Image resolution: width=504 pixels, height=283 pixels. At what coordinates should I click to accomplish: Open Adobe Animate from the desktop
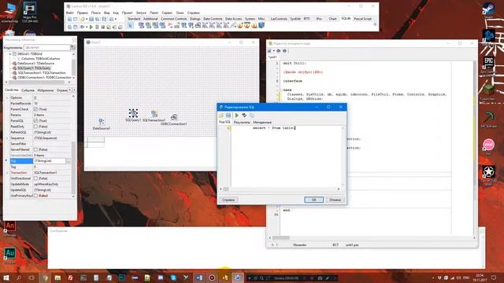pos(9,226)
